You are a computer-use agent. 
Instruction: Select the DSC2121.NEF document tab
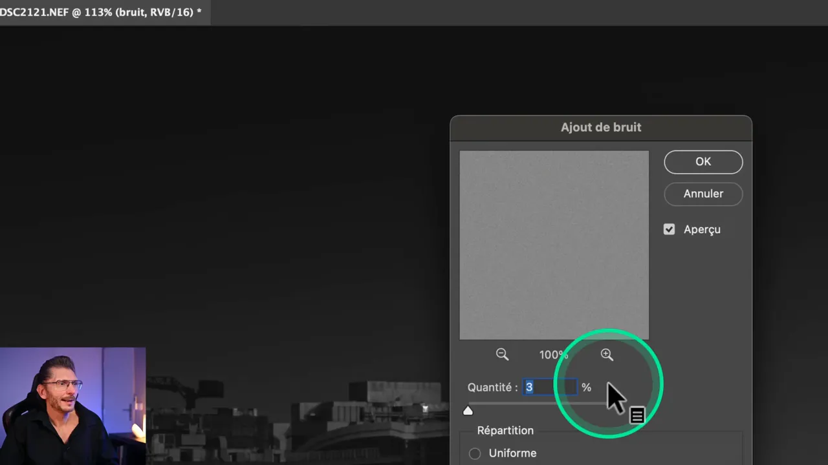100,12
